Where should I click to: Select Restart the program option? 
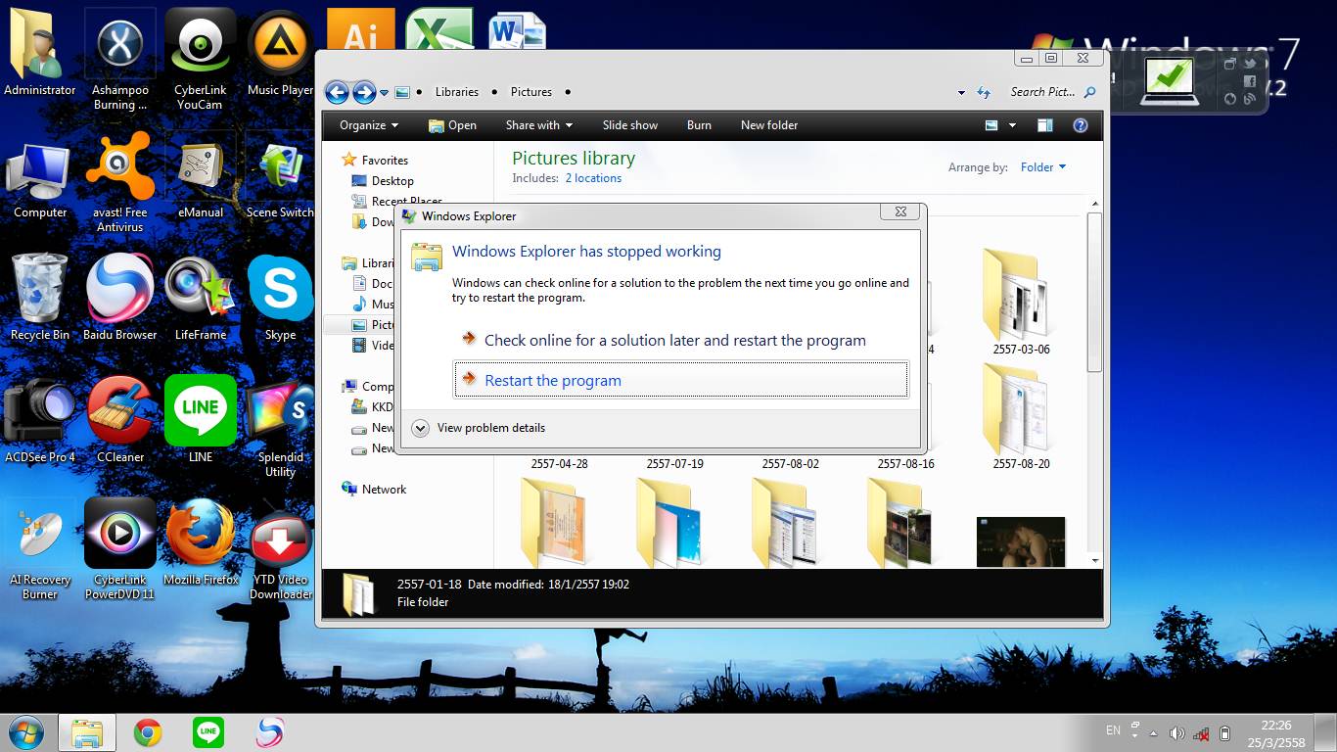[x=681, y=380]
